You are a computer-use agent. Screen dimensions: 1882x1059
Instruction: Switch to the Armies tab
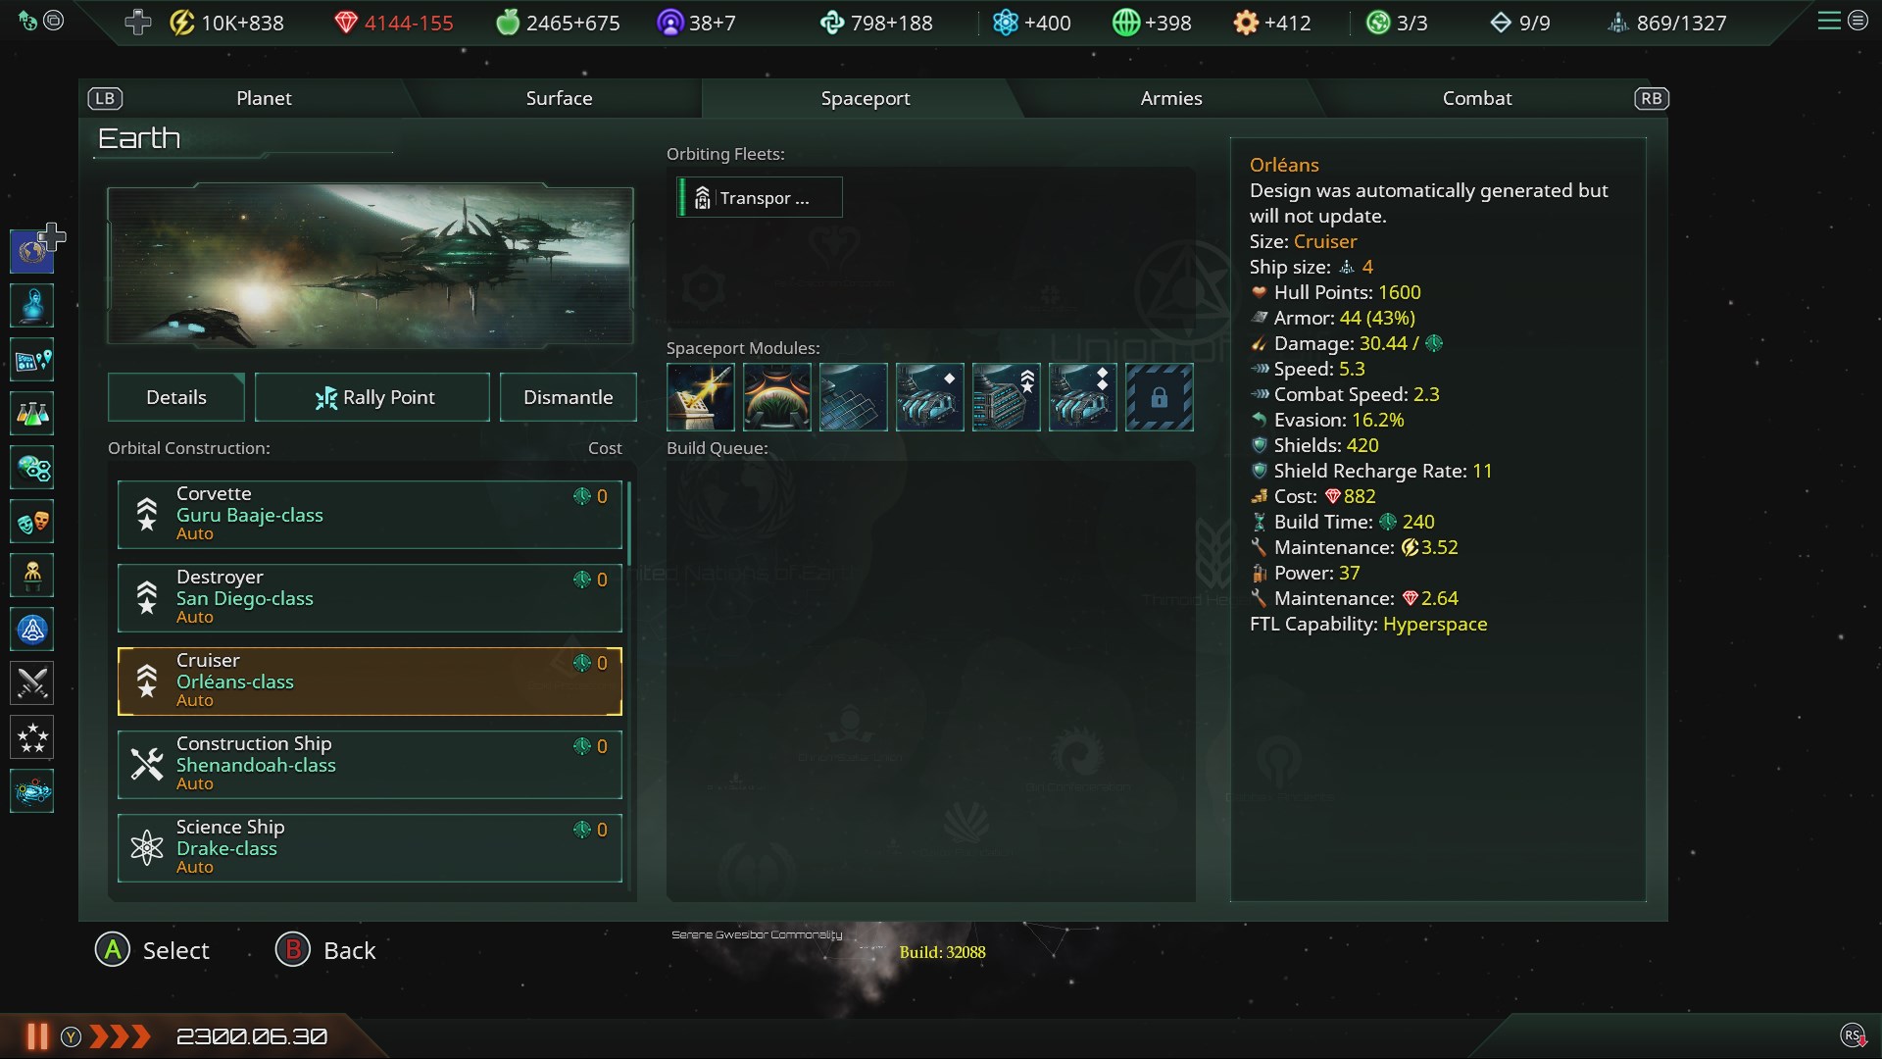point(1171,97)
